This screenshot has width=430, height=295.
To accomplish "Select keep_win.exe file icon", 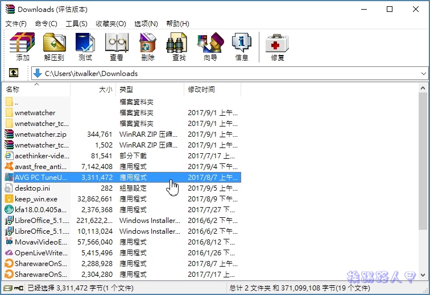I will (9, 199).
